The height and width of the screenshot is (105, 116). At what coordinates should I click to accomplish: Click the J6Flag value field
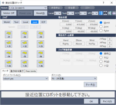[x=110, y=46]
